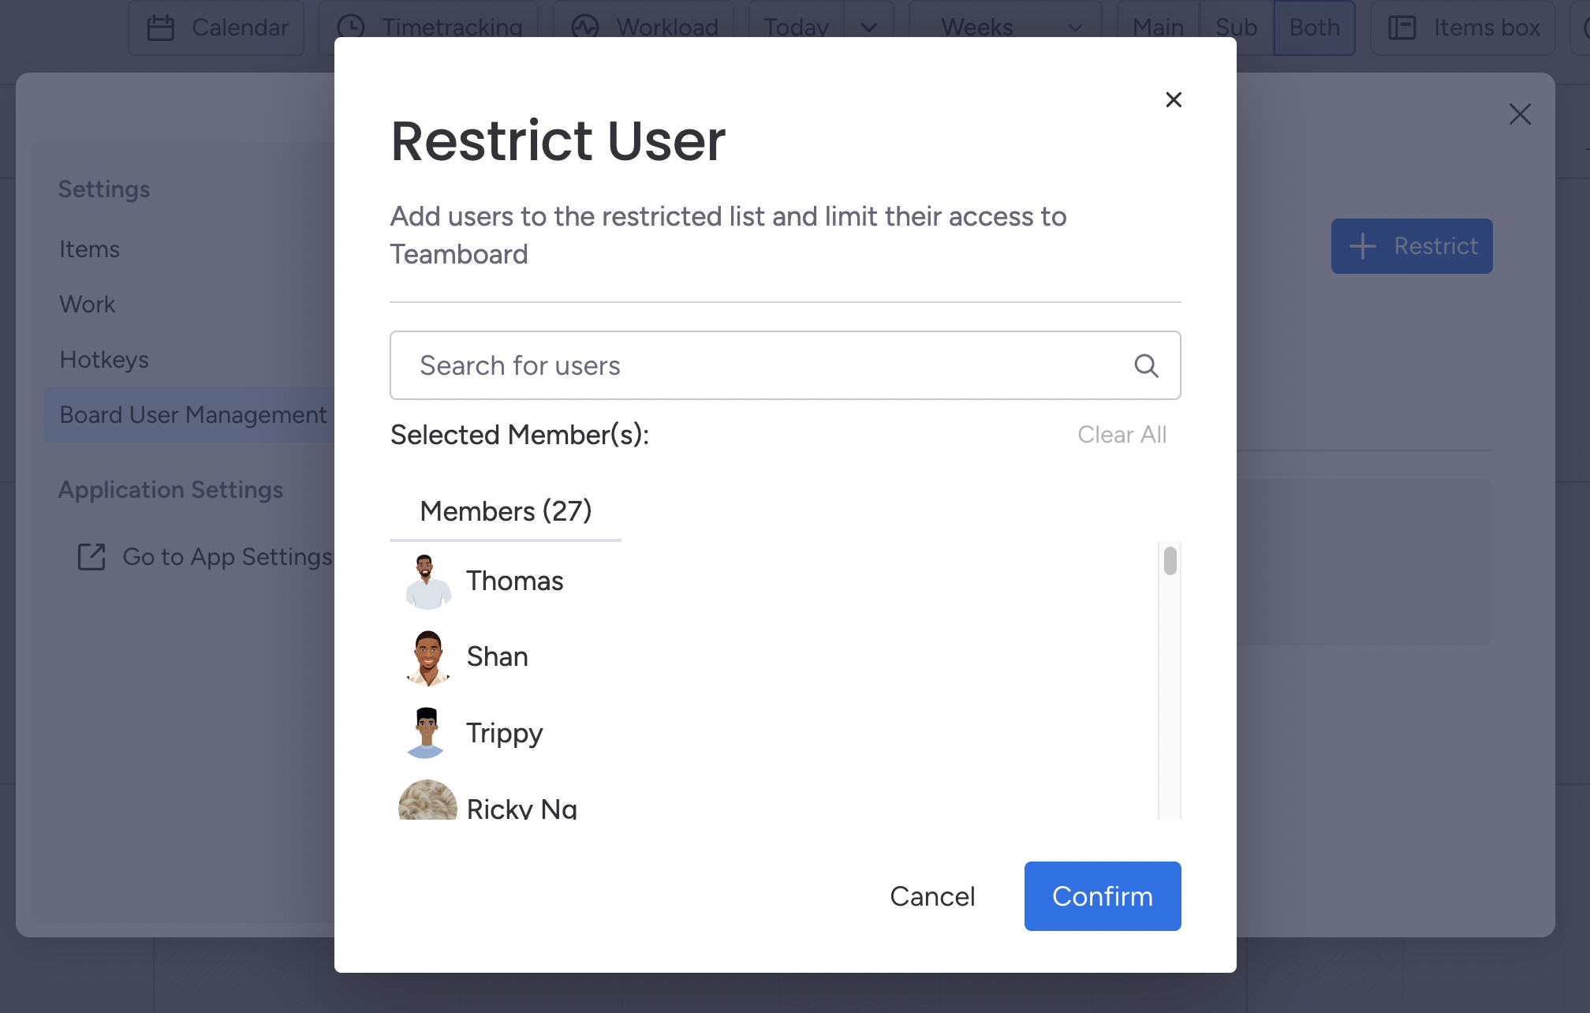Viewport: 1590px width, 1013px height.
Task: Click the Confirm button
Action: pyautogui.click(x=1102, y=896)
